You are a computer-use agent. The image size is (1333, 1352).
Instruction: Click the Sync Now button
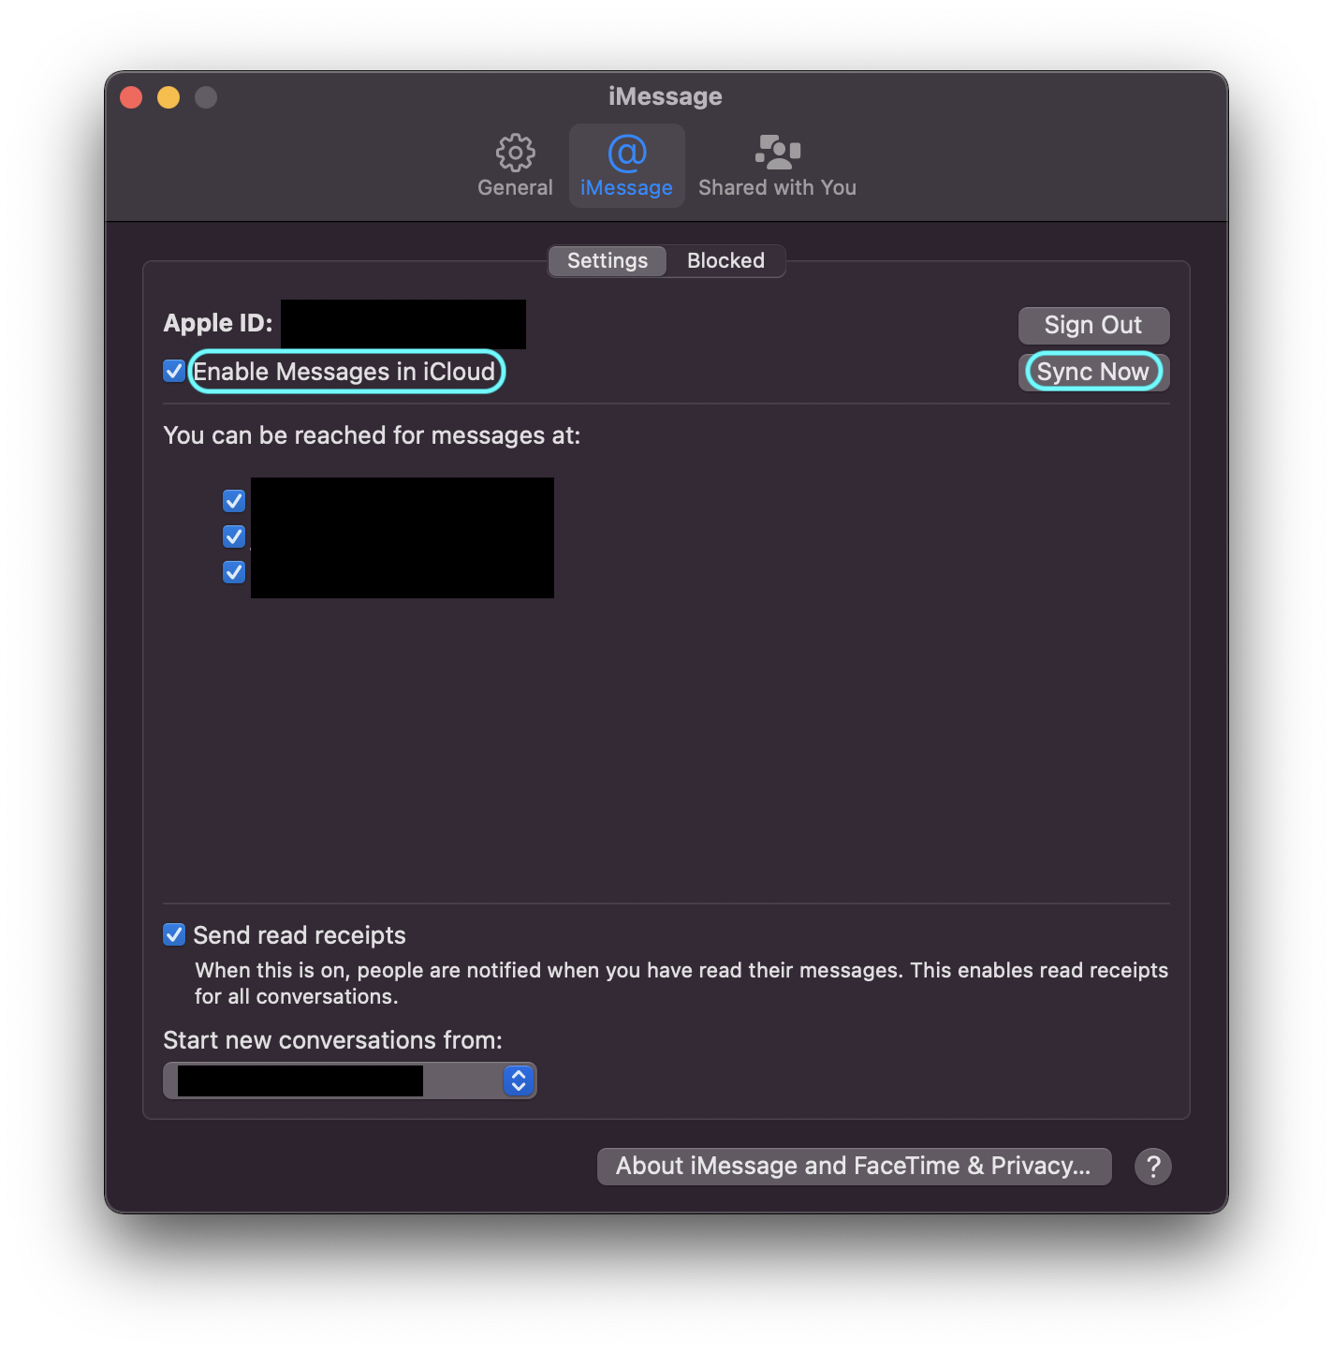click(1093, 372)
